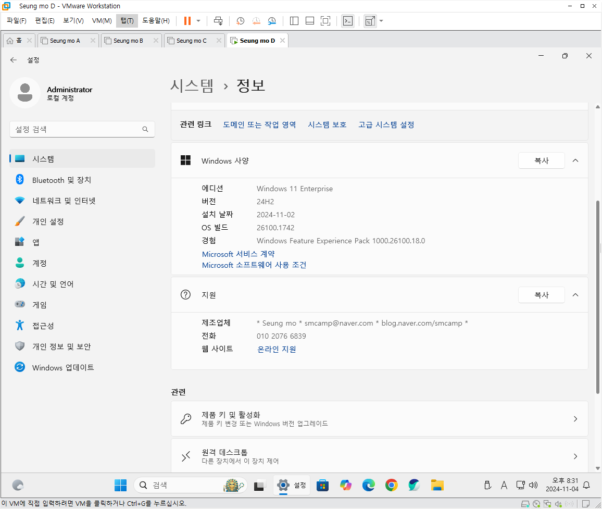Collapse the 지원 section chevron
Image resolution: width=602 pixels, height=509 pixels.
click(575, 295)
